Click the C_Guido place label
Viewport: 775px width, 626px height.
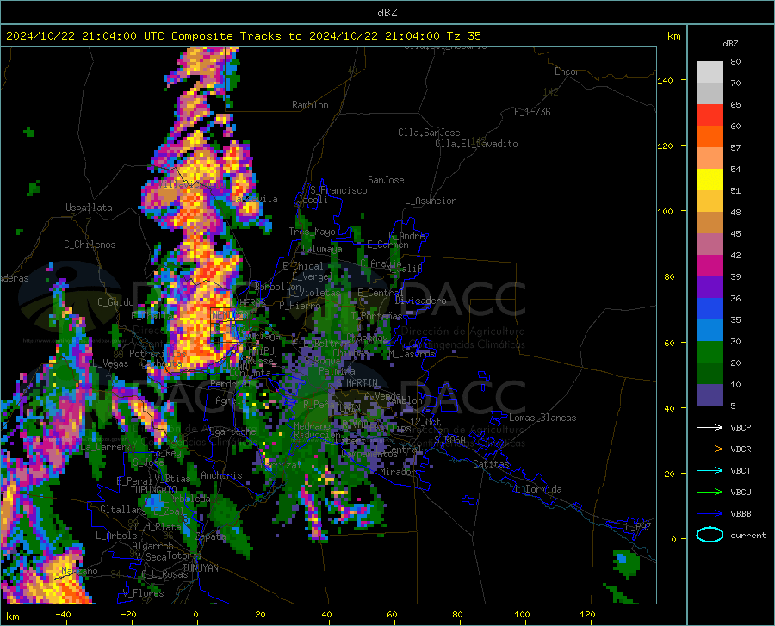click(x=115, y=302)
